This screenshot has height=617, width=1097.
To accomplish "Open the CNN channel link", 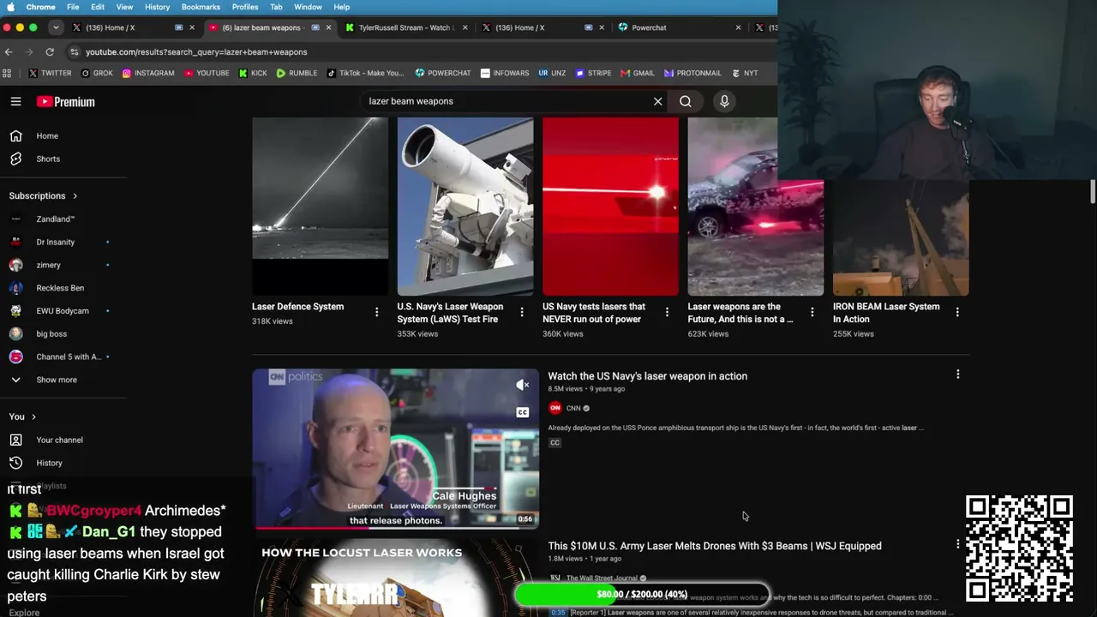I will pos(573,408).
